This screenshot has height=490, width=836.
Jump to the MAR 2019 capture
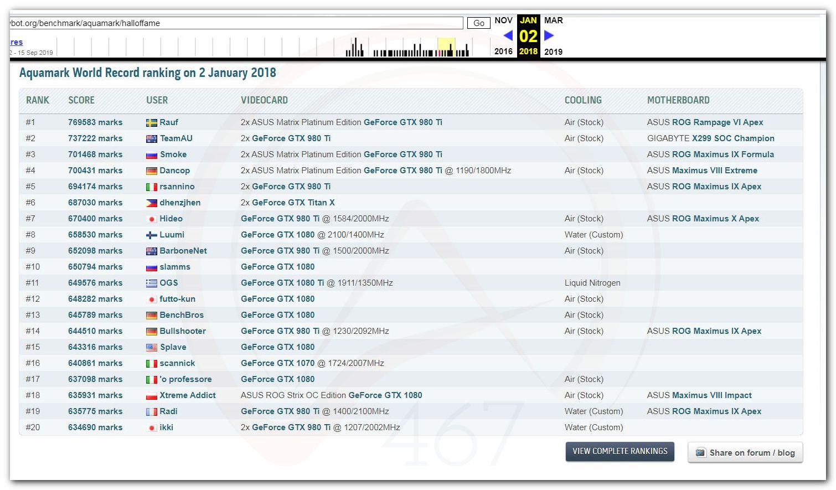(x=553, y=35)
